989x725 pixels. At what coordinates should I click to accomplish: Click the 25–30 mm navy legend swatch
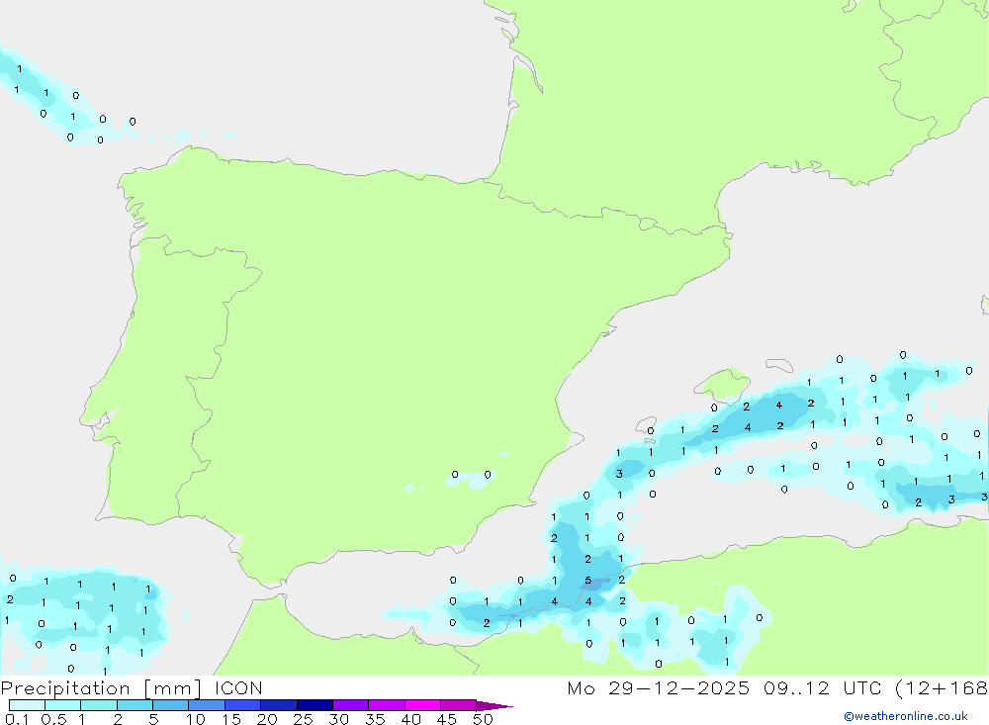pos(315,705)
